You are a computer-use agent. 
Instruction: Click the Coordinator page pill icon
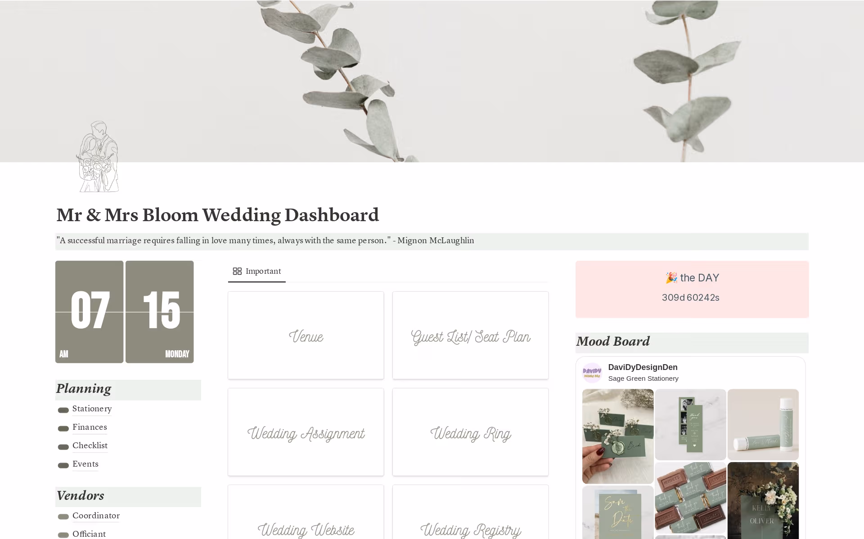pyautogui.click(x=63, y=517)
